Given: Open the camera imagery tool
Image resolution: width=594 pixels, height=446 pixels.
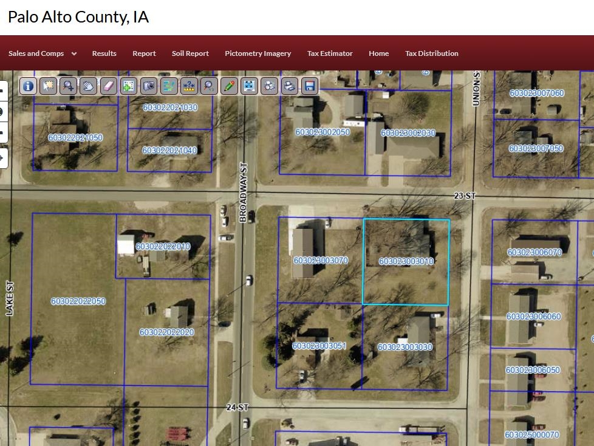Looking at the screenshot, I should point(149,86).
